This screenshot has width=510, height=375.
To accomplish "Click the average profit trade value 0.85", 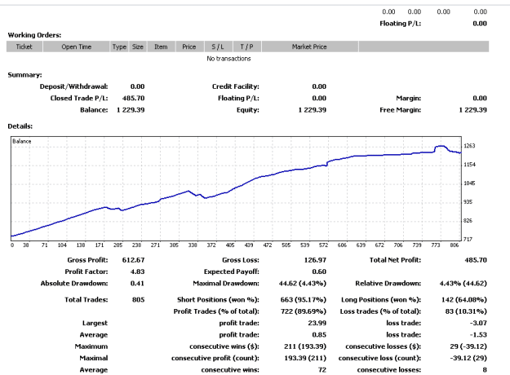I will [x=319, y=335].
